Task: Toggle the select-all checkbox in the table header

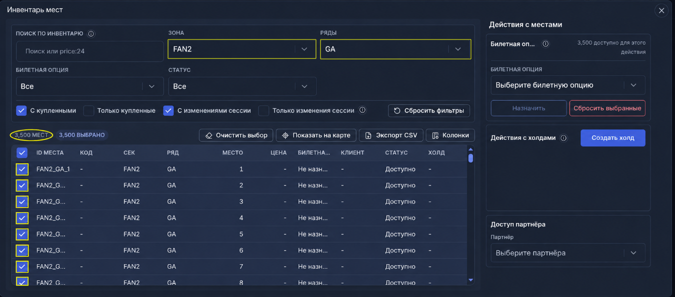Action: point(22,152)
